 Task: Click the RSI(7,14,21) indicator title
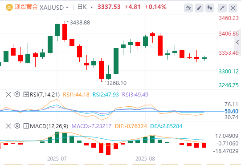[45, 95]
